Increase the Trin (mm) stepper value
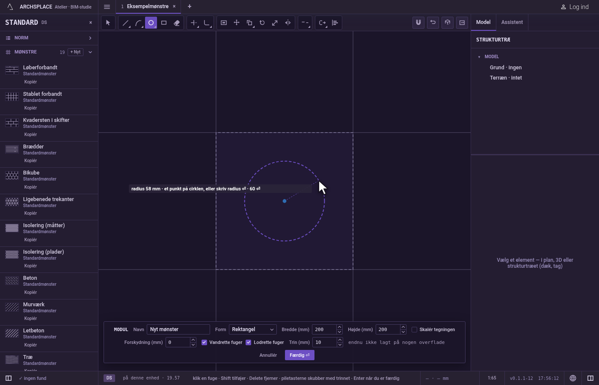The width and height of the screenshot is (599, 385). point(340,340)
